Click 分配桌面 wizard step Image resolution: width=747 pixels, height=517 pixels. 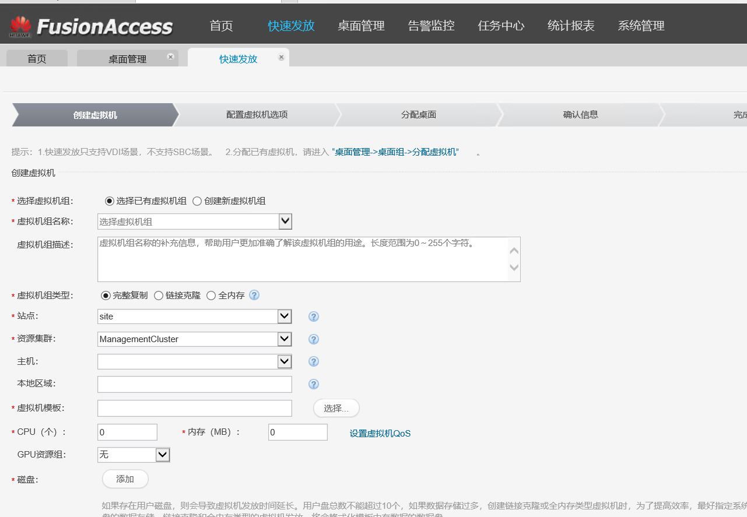click(419, 115)
